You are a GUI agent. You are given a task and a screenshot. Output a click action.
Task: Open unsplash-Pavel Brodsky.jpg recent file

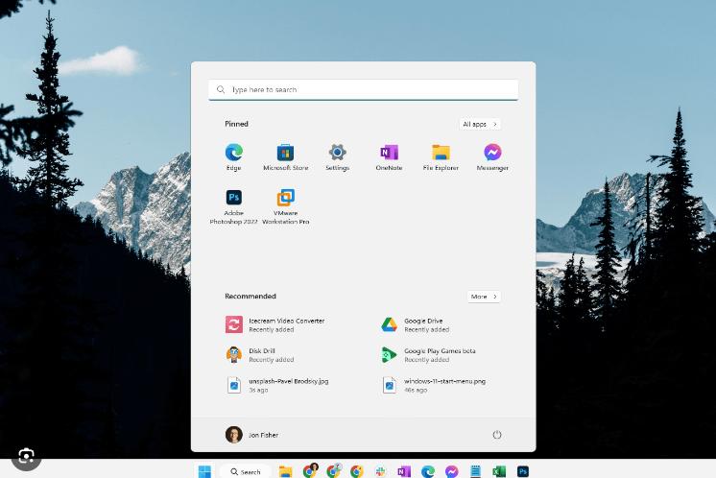click(276, 385)
